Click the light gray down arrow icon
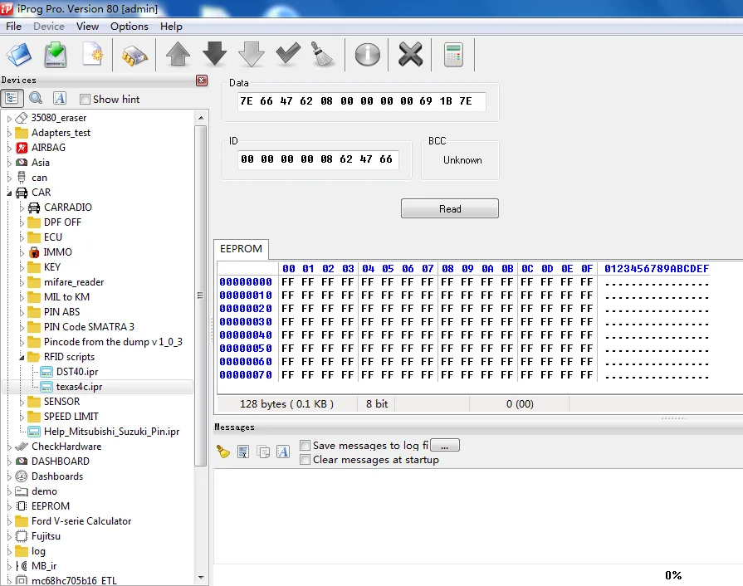 coord(252,54)
